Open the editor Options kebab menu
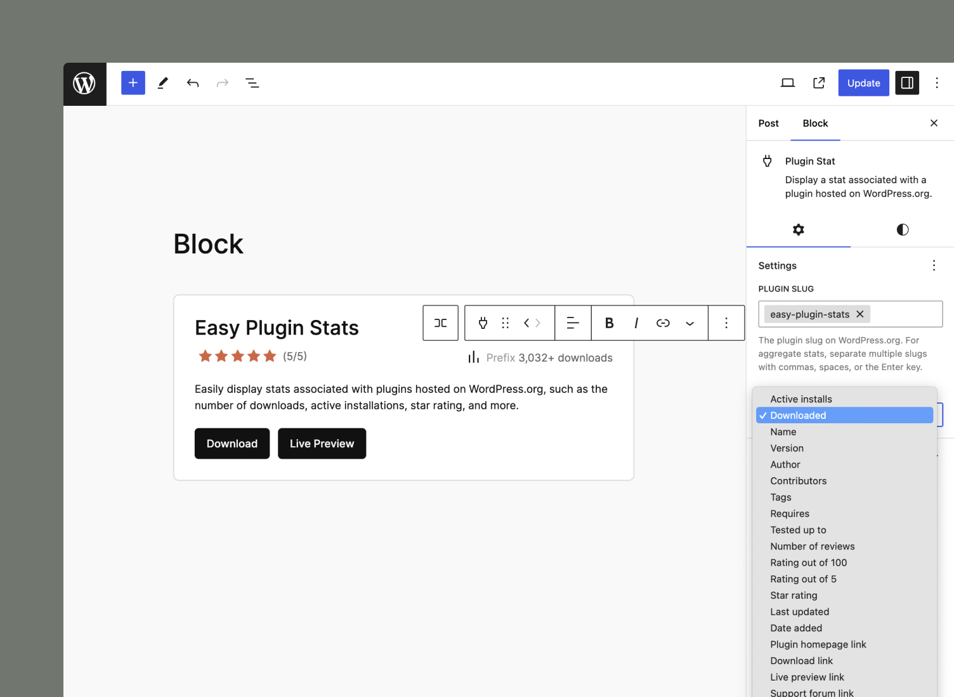Viewport: 954px width, 697px height. click(x=937, y=83)
